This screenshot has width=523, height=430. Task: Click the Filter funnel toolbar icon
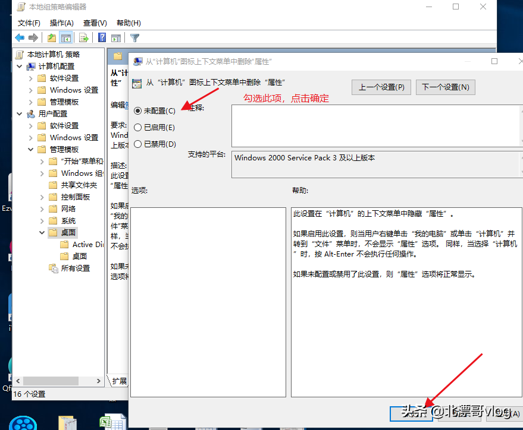pyautogui.click(x=134, y=38)
